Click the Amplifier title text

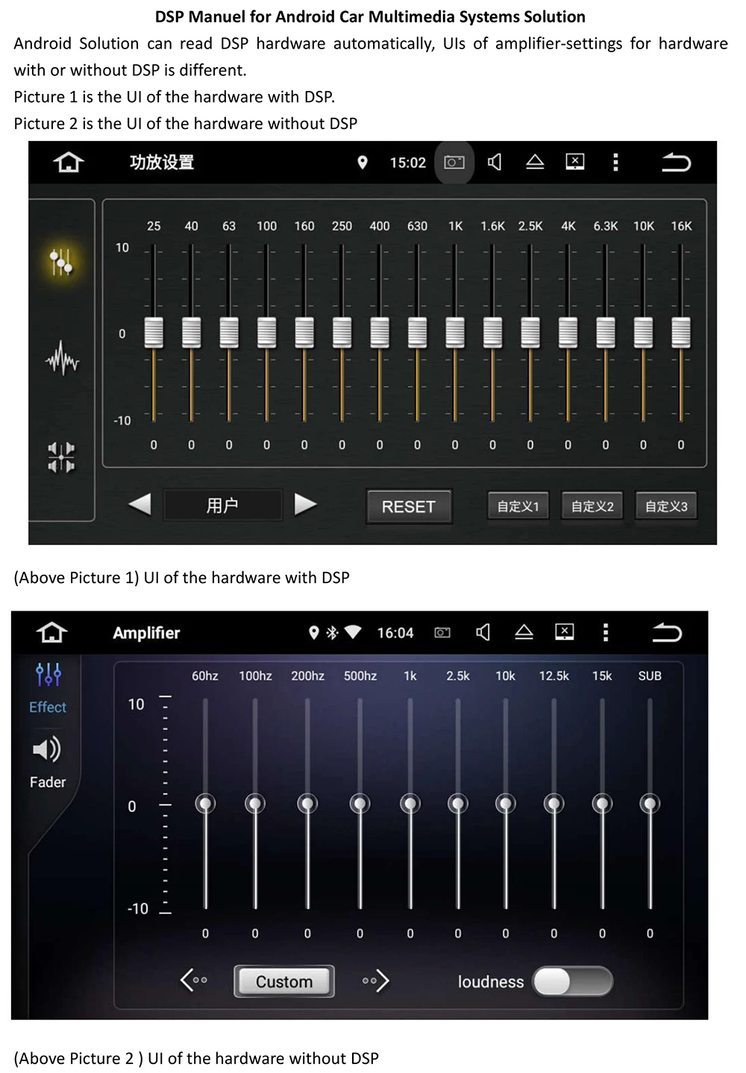pyautogui.click(x=146, y=633)
